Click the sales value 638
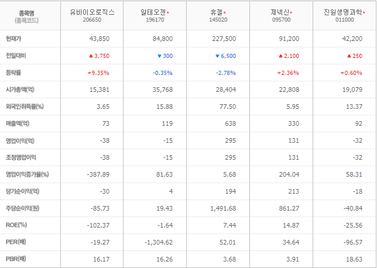Screen dimensions: 377x268 click(230, 123)
